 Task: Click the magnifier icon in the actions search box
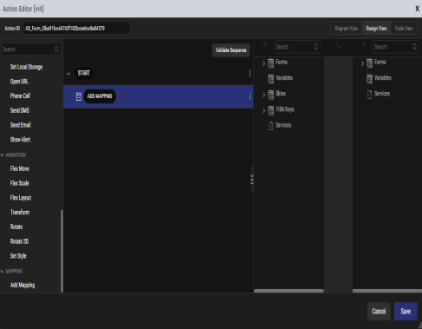point(56,49)
